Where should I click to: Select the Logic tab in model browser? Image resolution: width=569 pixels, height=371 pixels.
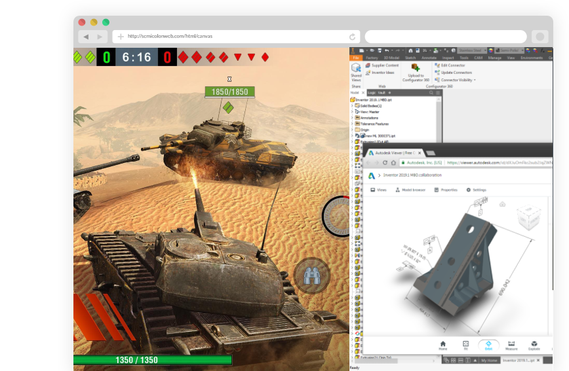tap(372, 93)
